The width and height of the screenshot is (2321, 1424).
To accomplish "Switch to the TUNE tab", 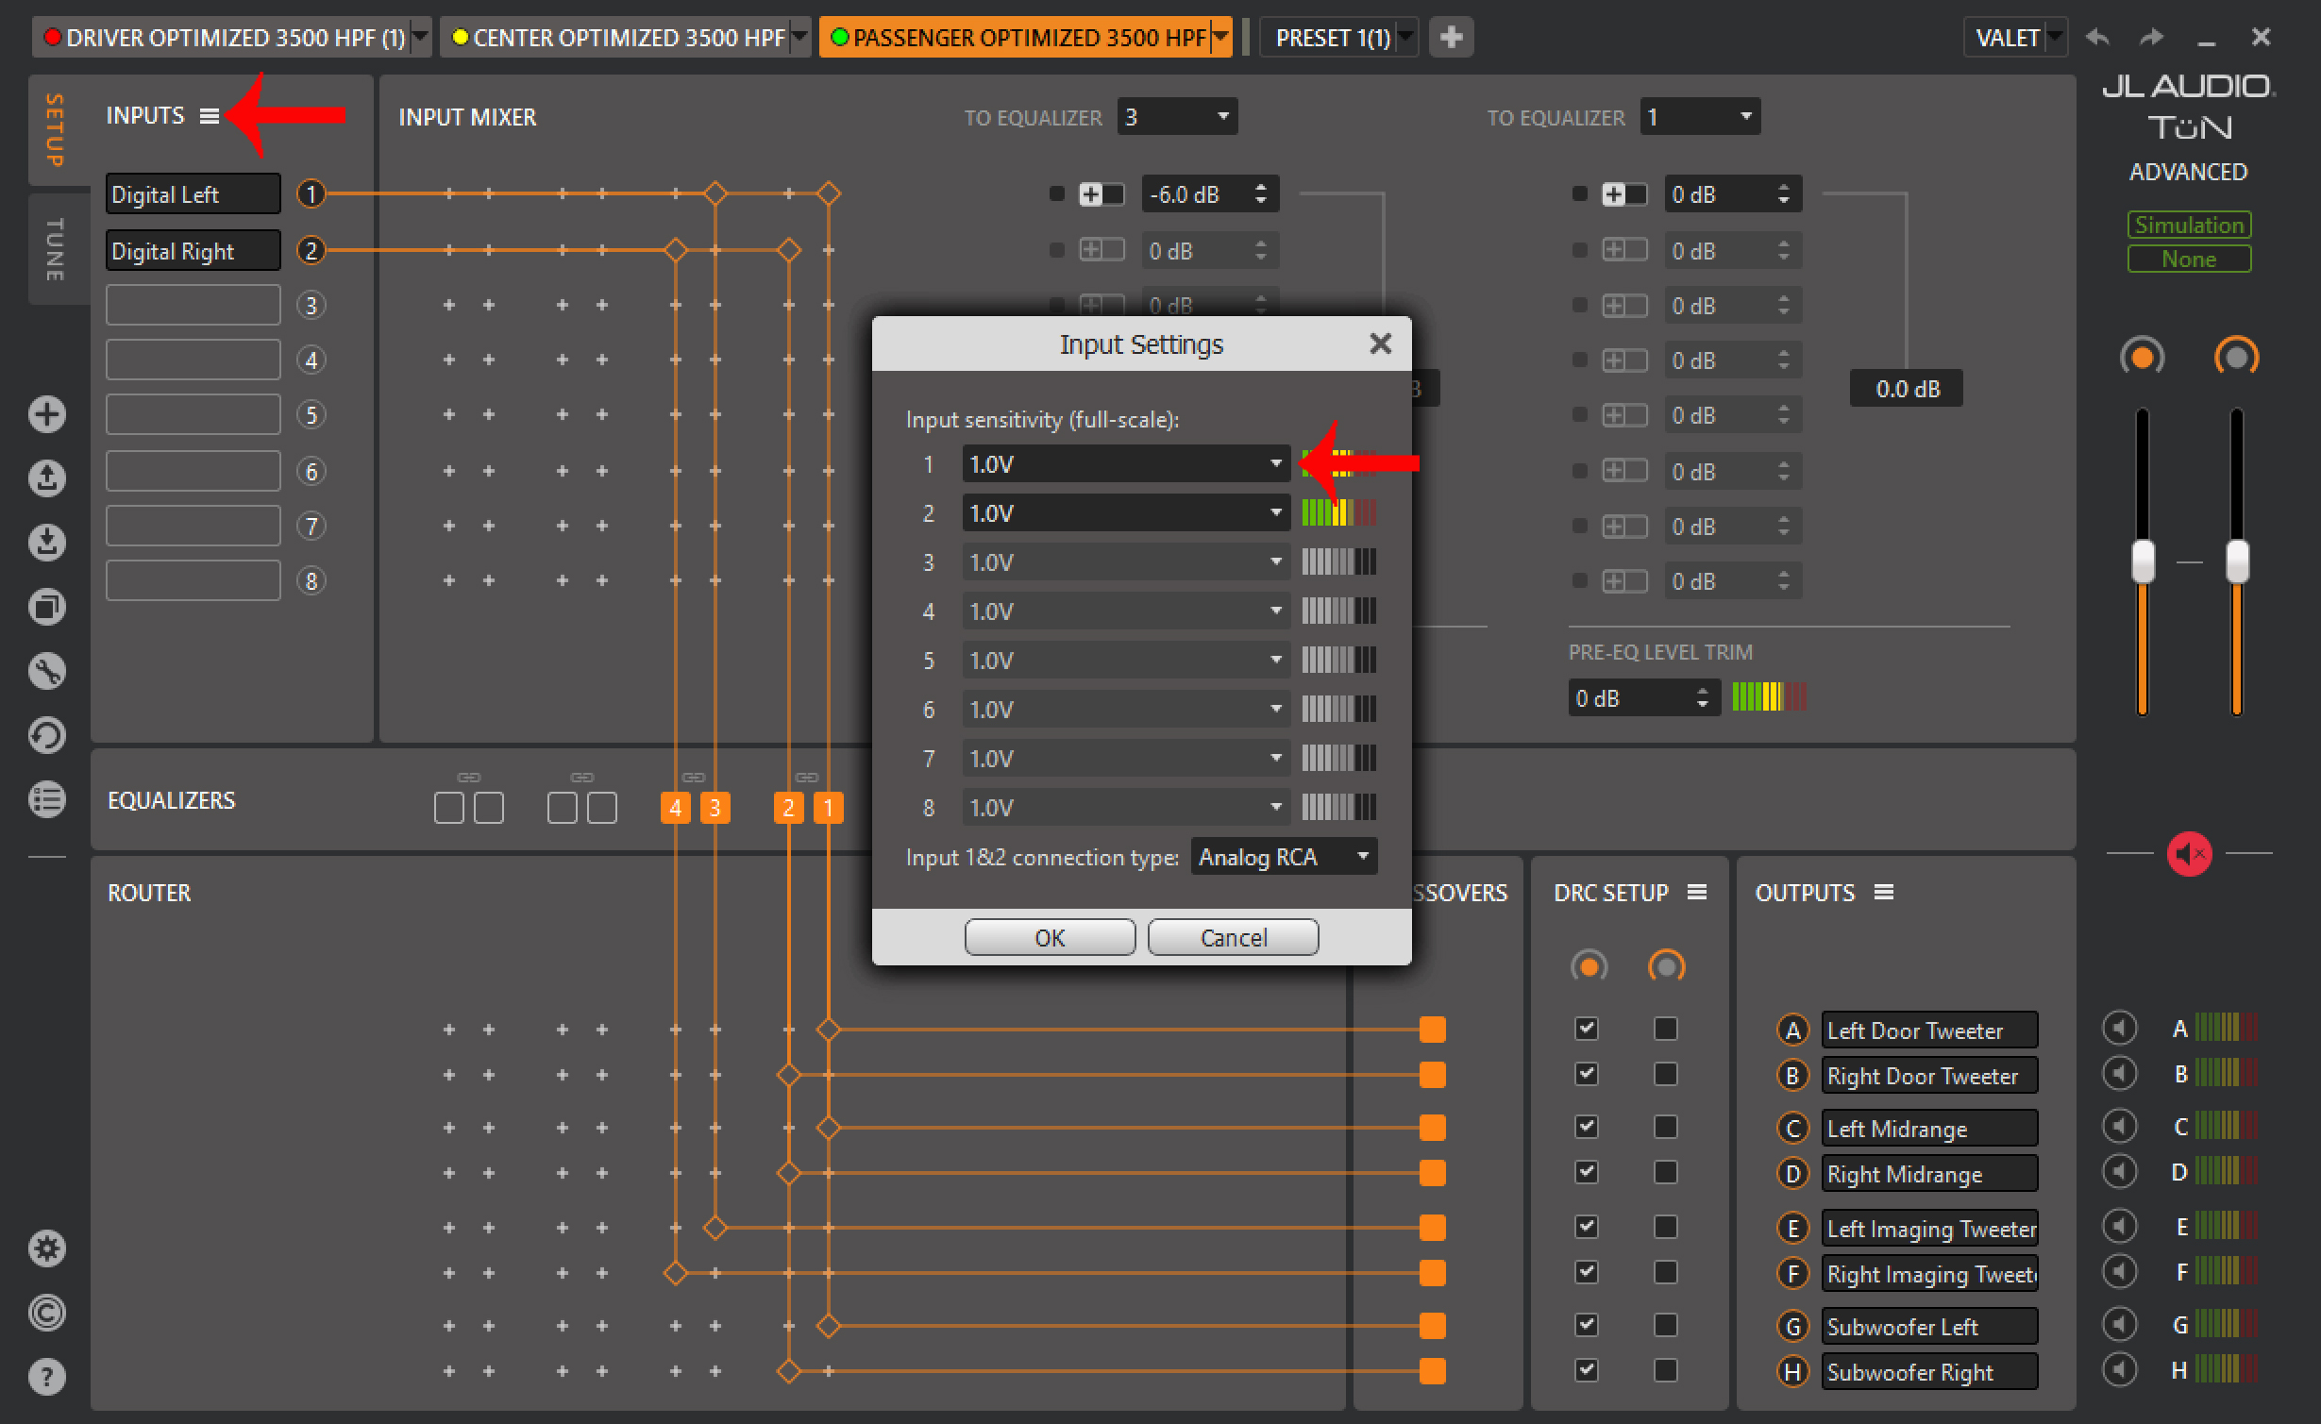I will point(56,250).
